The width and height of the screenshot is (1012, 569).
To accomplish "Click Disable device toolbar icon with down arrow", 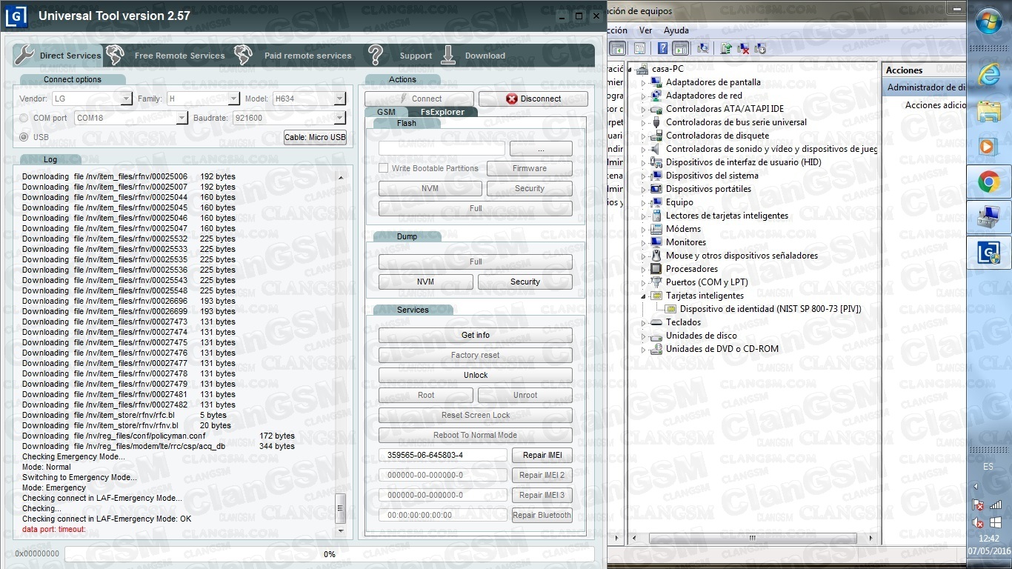I will point(760,48).
